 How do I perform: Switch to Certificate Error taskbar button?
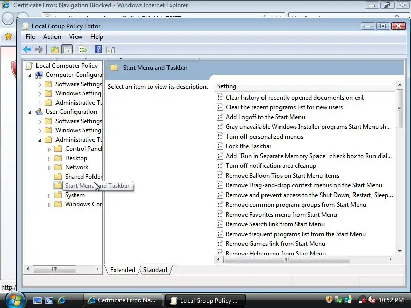(123, 300)
